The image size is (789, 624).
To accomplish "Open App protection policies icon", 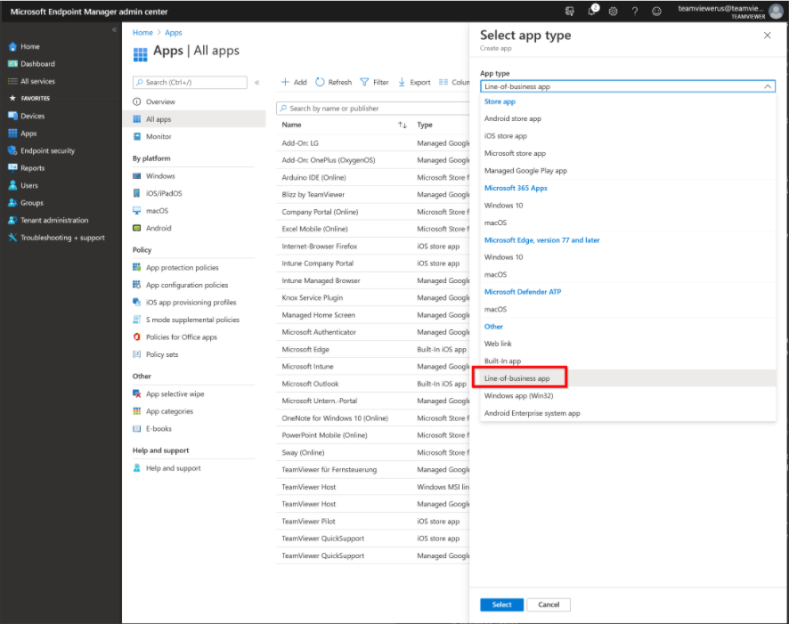I will pyautogui.click(x=137, y=267).
